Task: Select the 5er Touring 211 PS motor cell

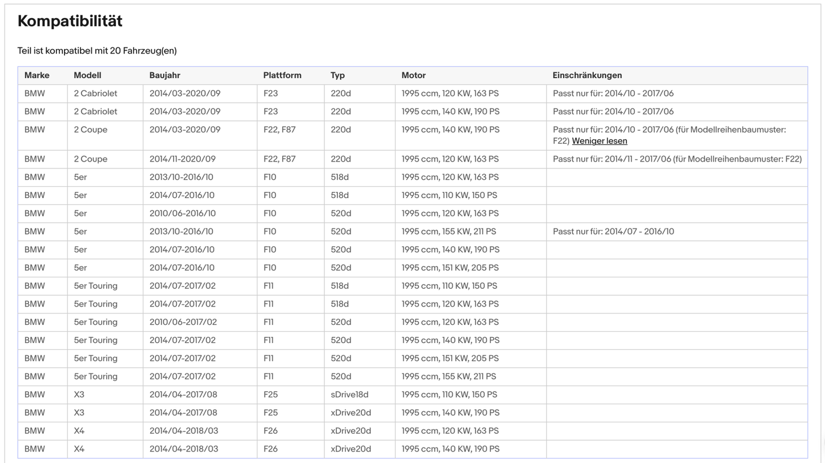Action: [x=448, y=377]
